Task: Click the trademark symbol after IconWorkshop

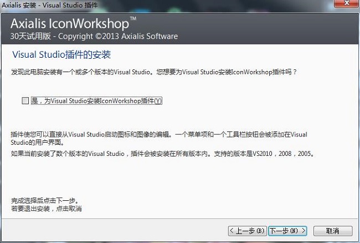Action: coord(133,19)
